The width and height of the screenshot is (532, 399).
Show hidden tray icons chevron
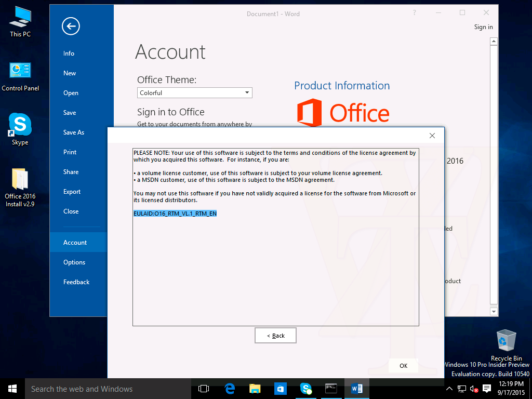[x=449, y=389]
